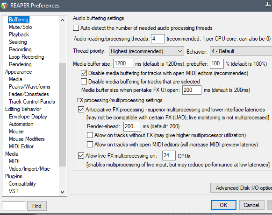This screenshot has width=272, height=215.
Task: Select Playback preferences page
Action: pos(19,35)
